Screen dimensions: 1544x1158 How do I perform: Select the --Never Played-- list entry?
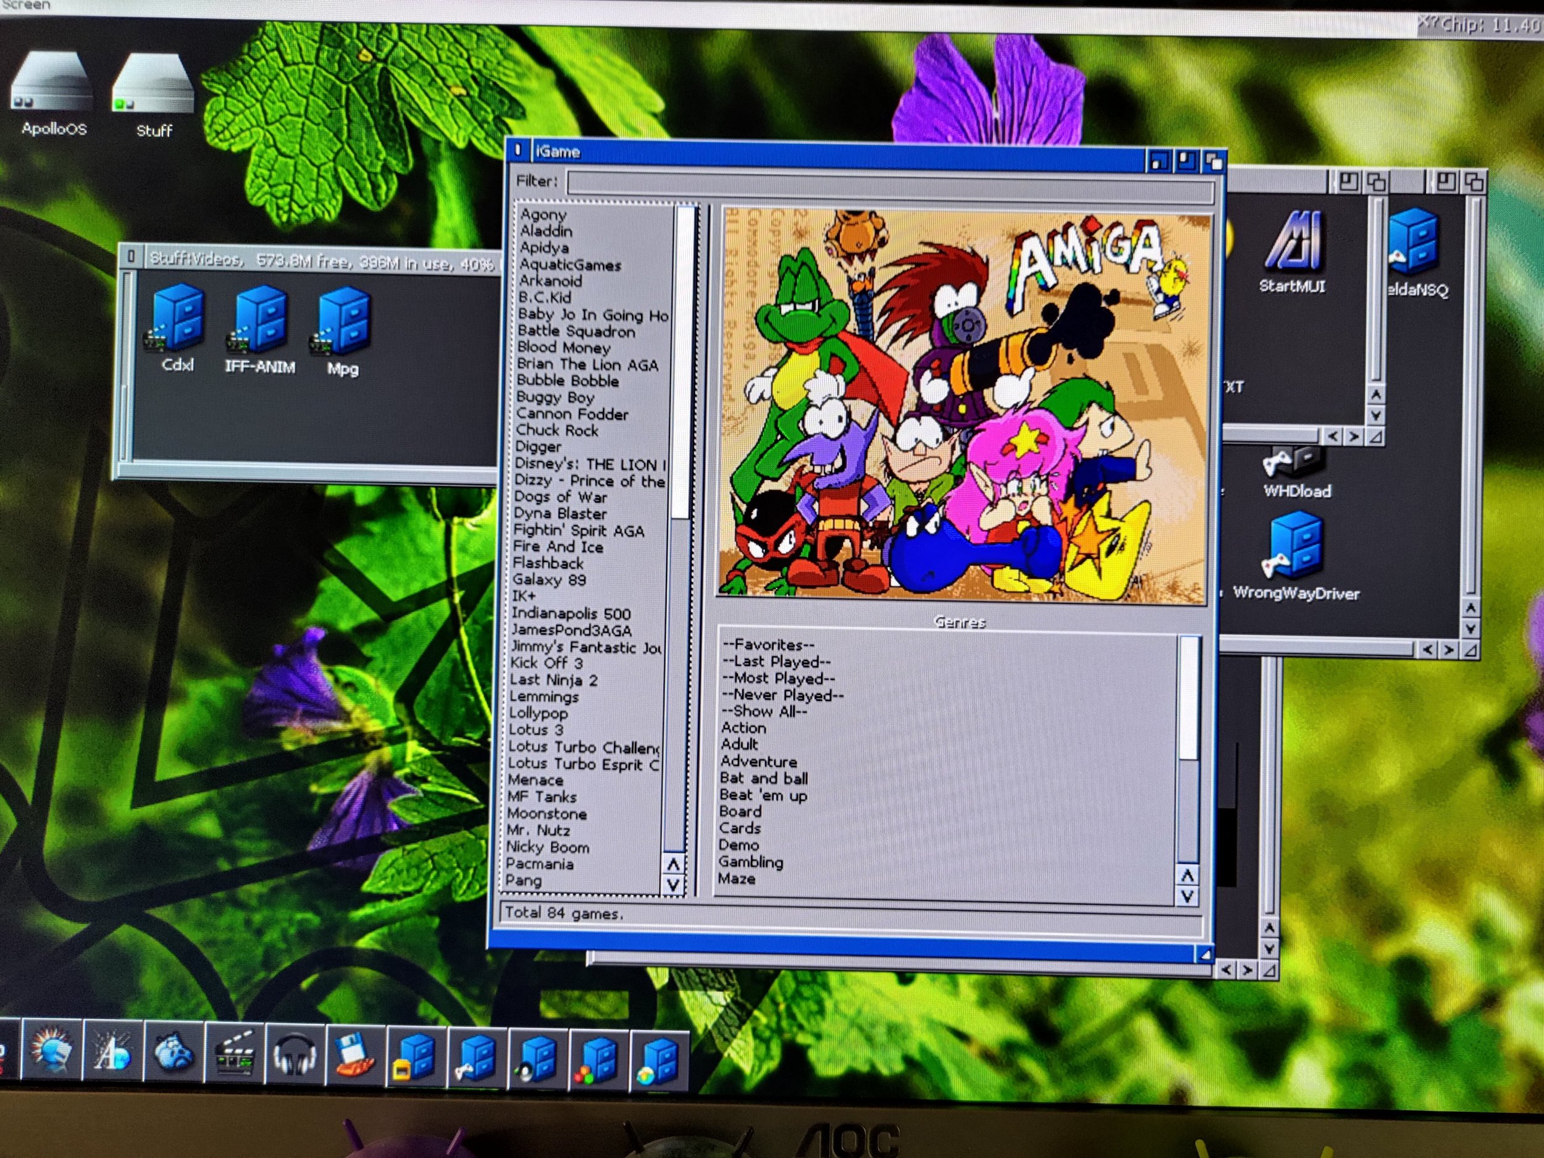point(782,695)
